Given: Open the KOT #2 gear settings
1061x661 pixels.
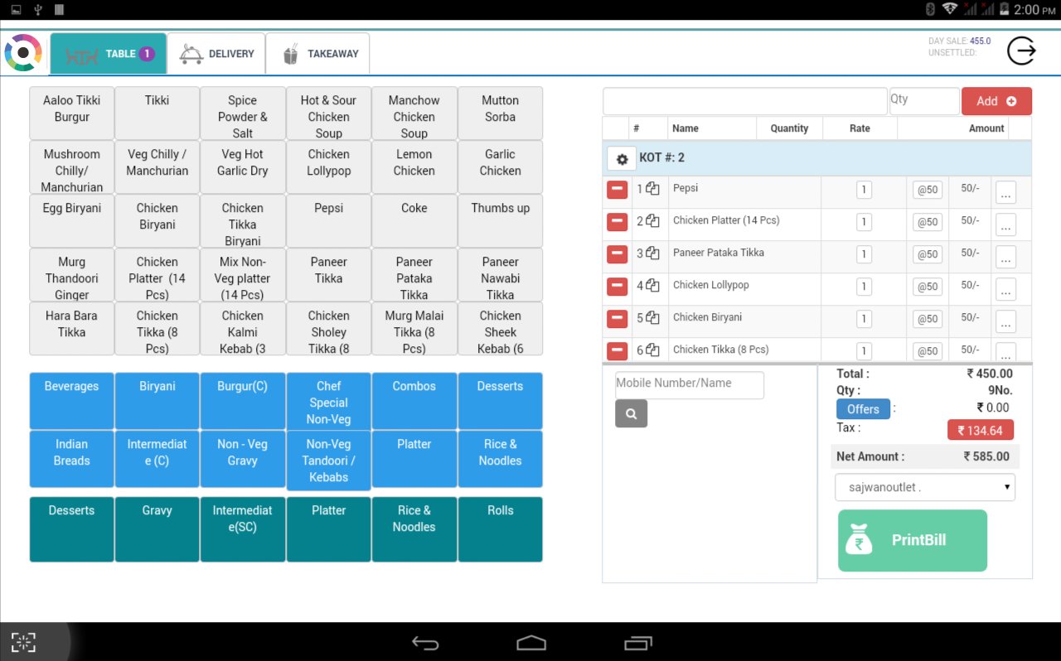Looking at the screenshot, I should [x=622, y=158].
